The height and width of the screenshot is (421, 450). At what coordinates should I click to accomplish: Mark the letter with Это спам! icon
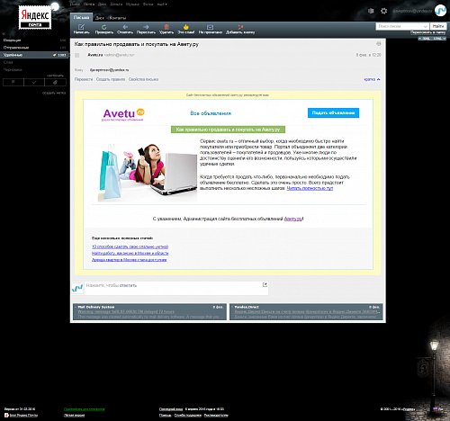pos(186,27)
